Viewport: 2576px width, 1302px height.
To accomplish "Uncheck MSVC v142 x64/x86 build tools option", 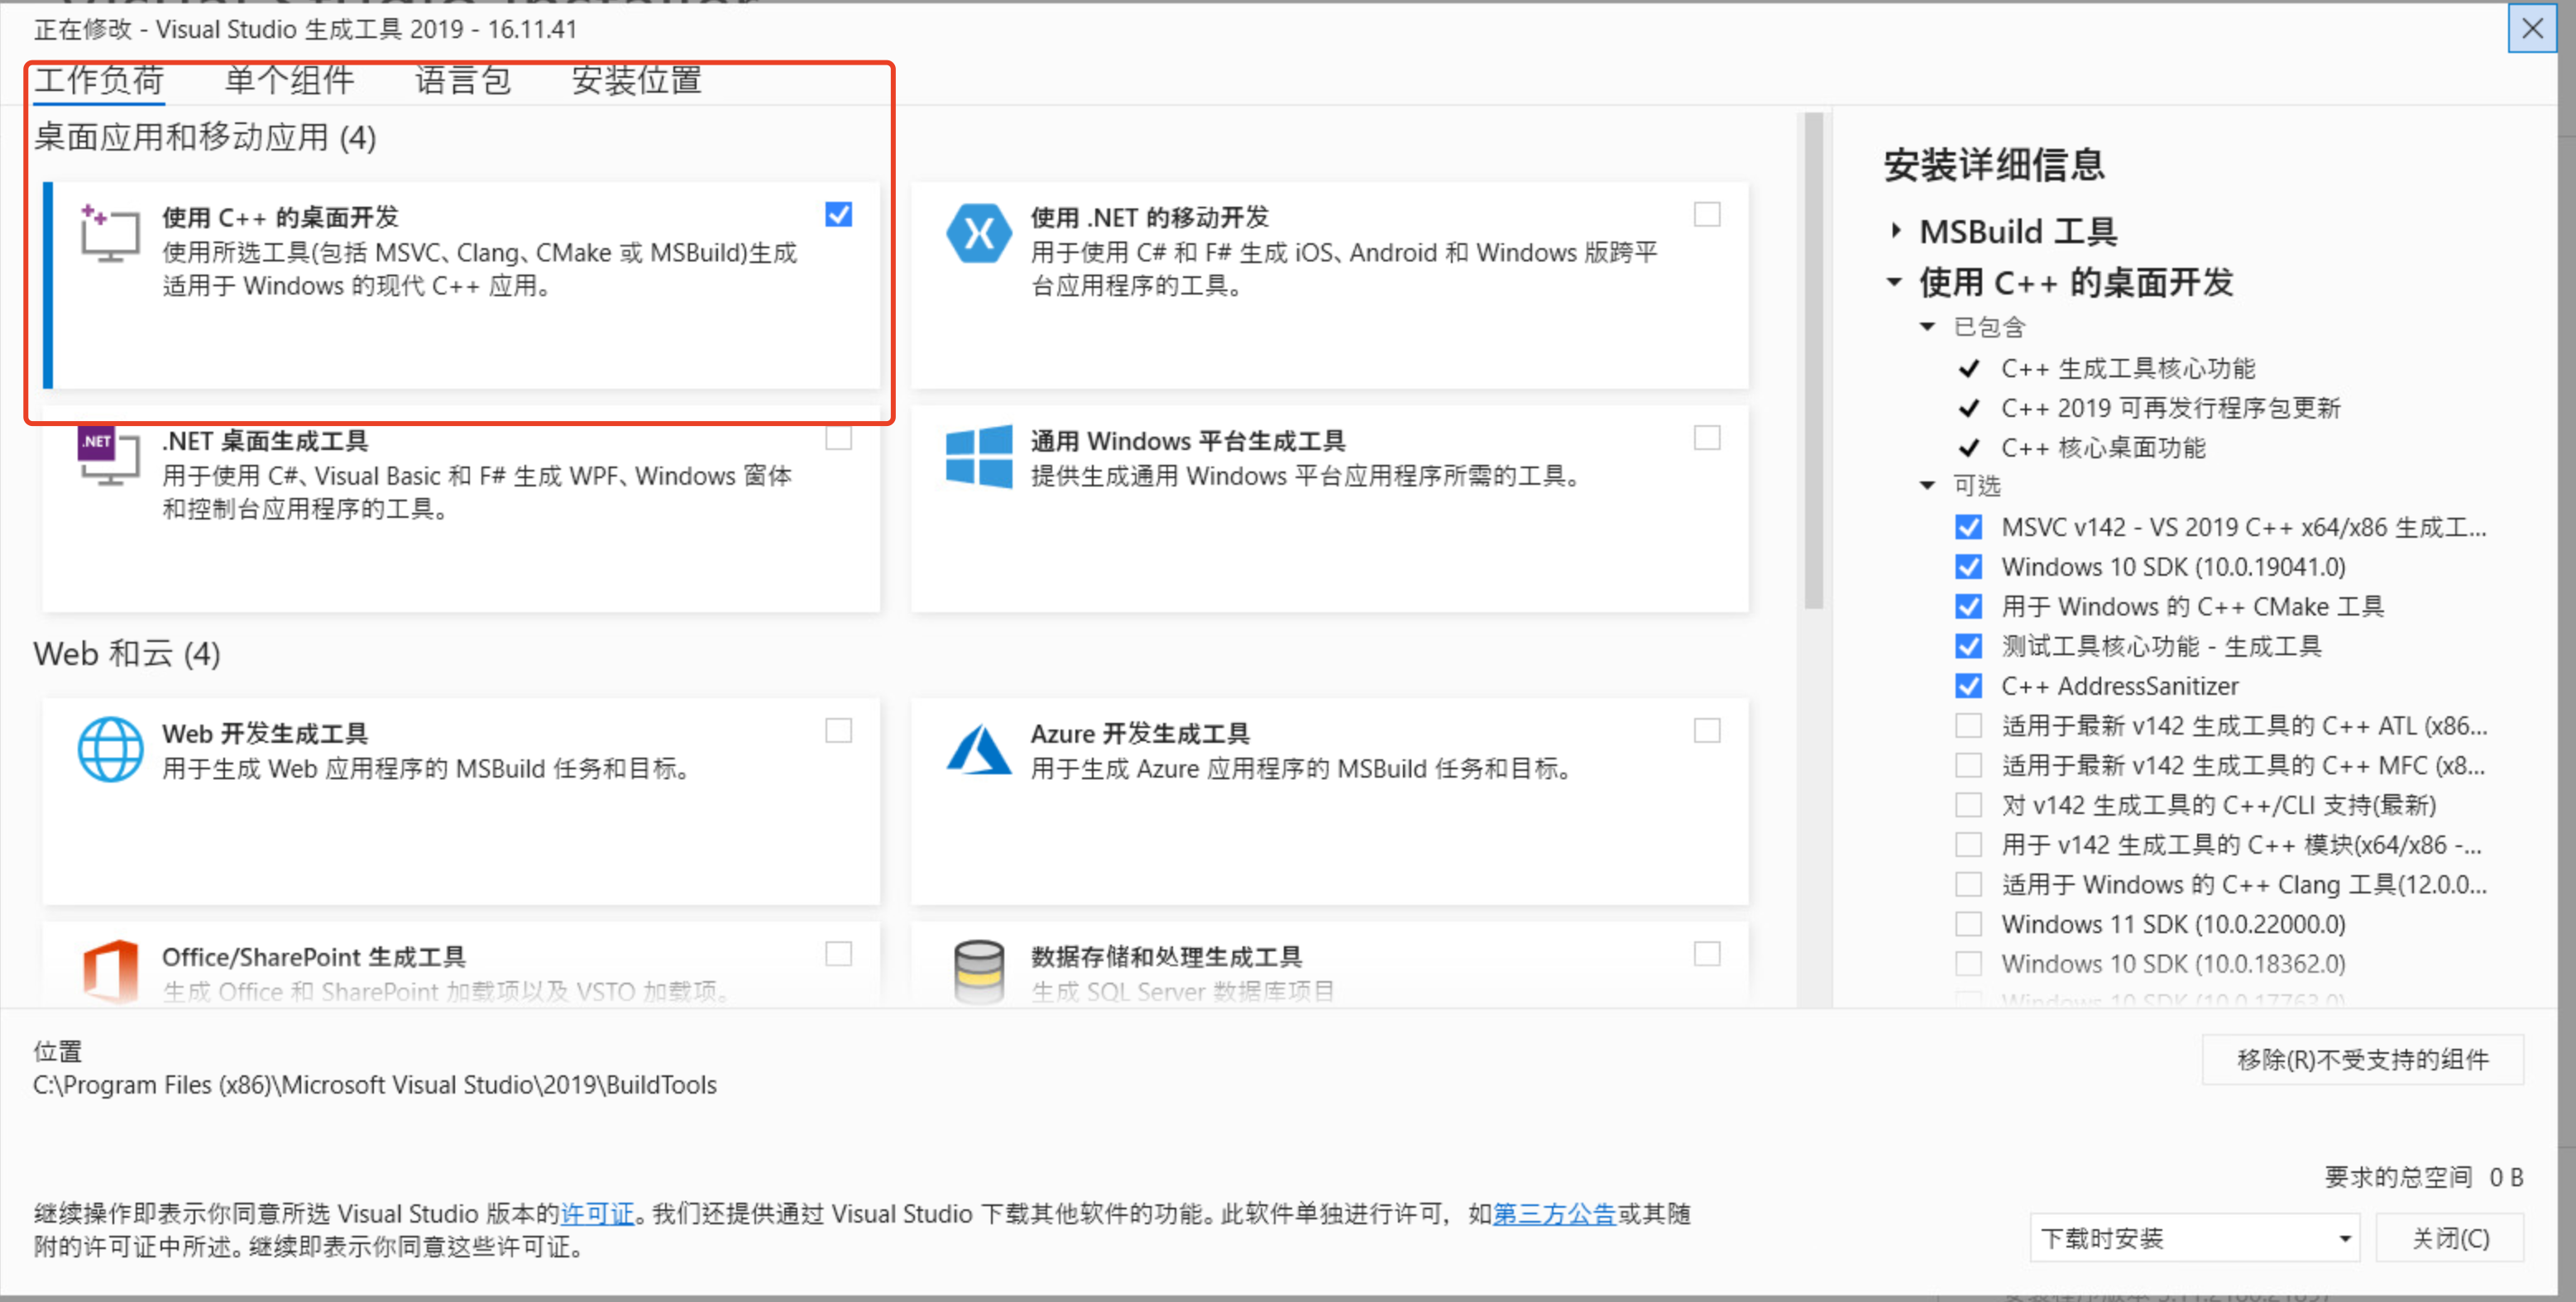I will coord(1967,527).
